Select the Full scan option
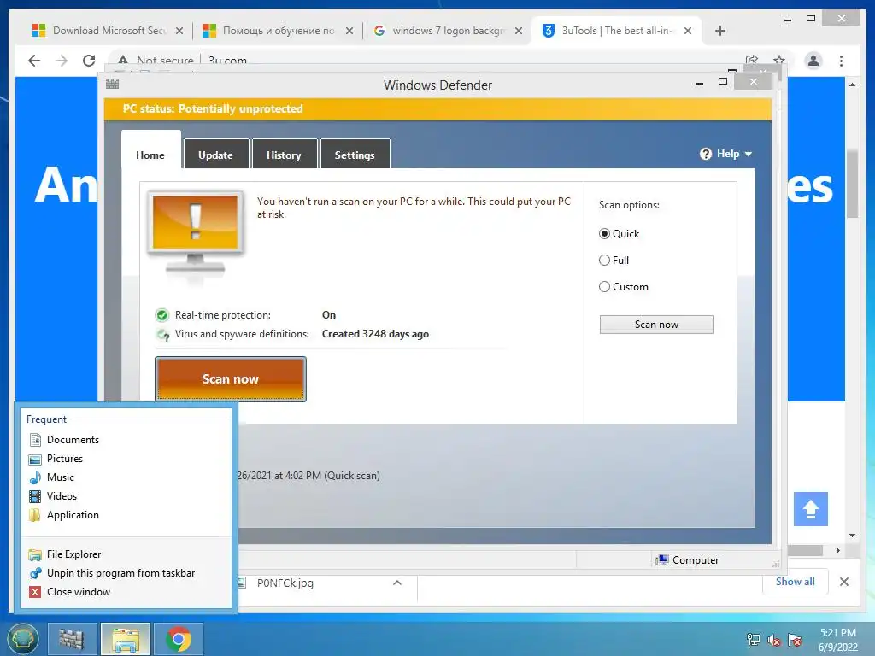The width and height of the screenshot is (875, 656). pos(604,260)
